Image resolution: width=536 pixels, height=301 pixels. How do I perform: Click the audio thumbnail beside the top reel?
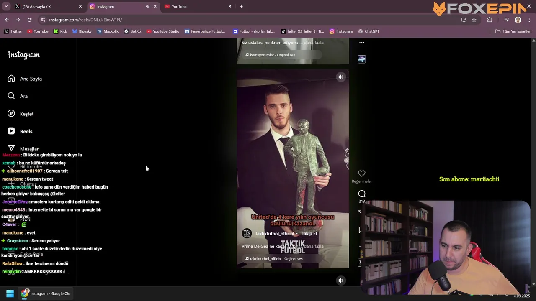pos(362,59)
